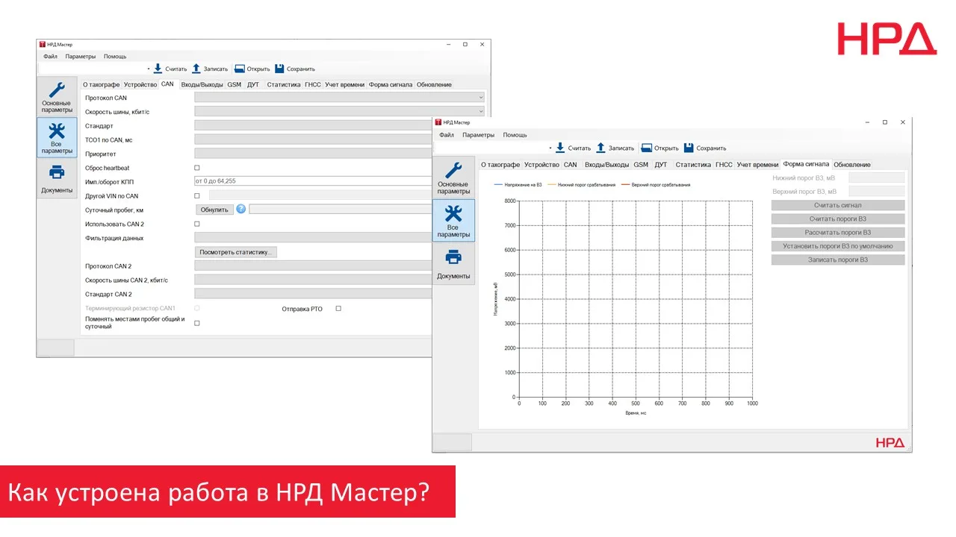The image size is (956, 537).
Task: Click Нижний порог срабатывания legend entry
Action: (582, 184)
